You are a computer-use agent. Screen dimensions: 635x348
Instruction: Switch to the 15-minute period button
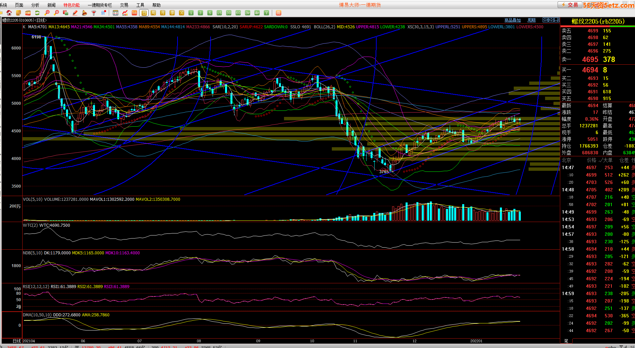(219, 13)
